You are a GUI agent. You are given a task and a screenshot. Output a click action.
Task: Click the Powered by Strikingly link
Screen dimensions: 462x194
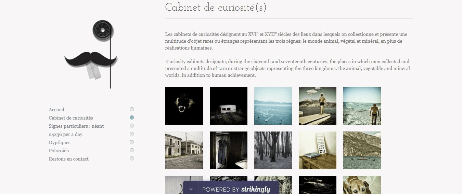coord(236,189)
